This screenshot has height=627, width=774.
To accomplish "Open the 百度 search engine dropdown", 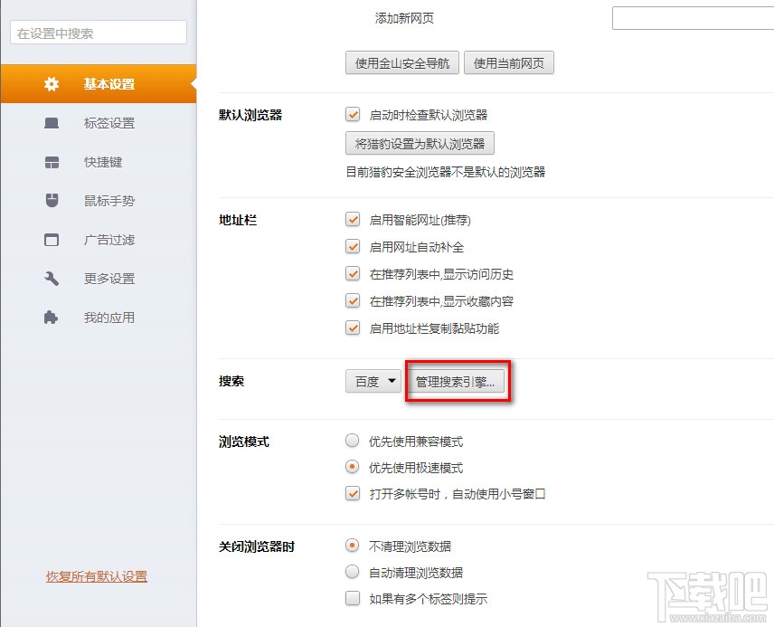I will coord(373,382).
